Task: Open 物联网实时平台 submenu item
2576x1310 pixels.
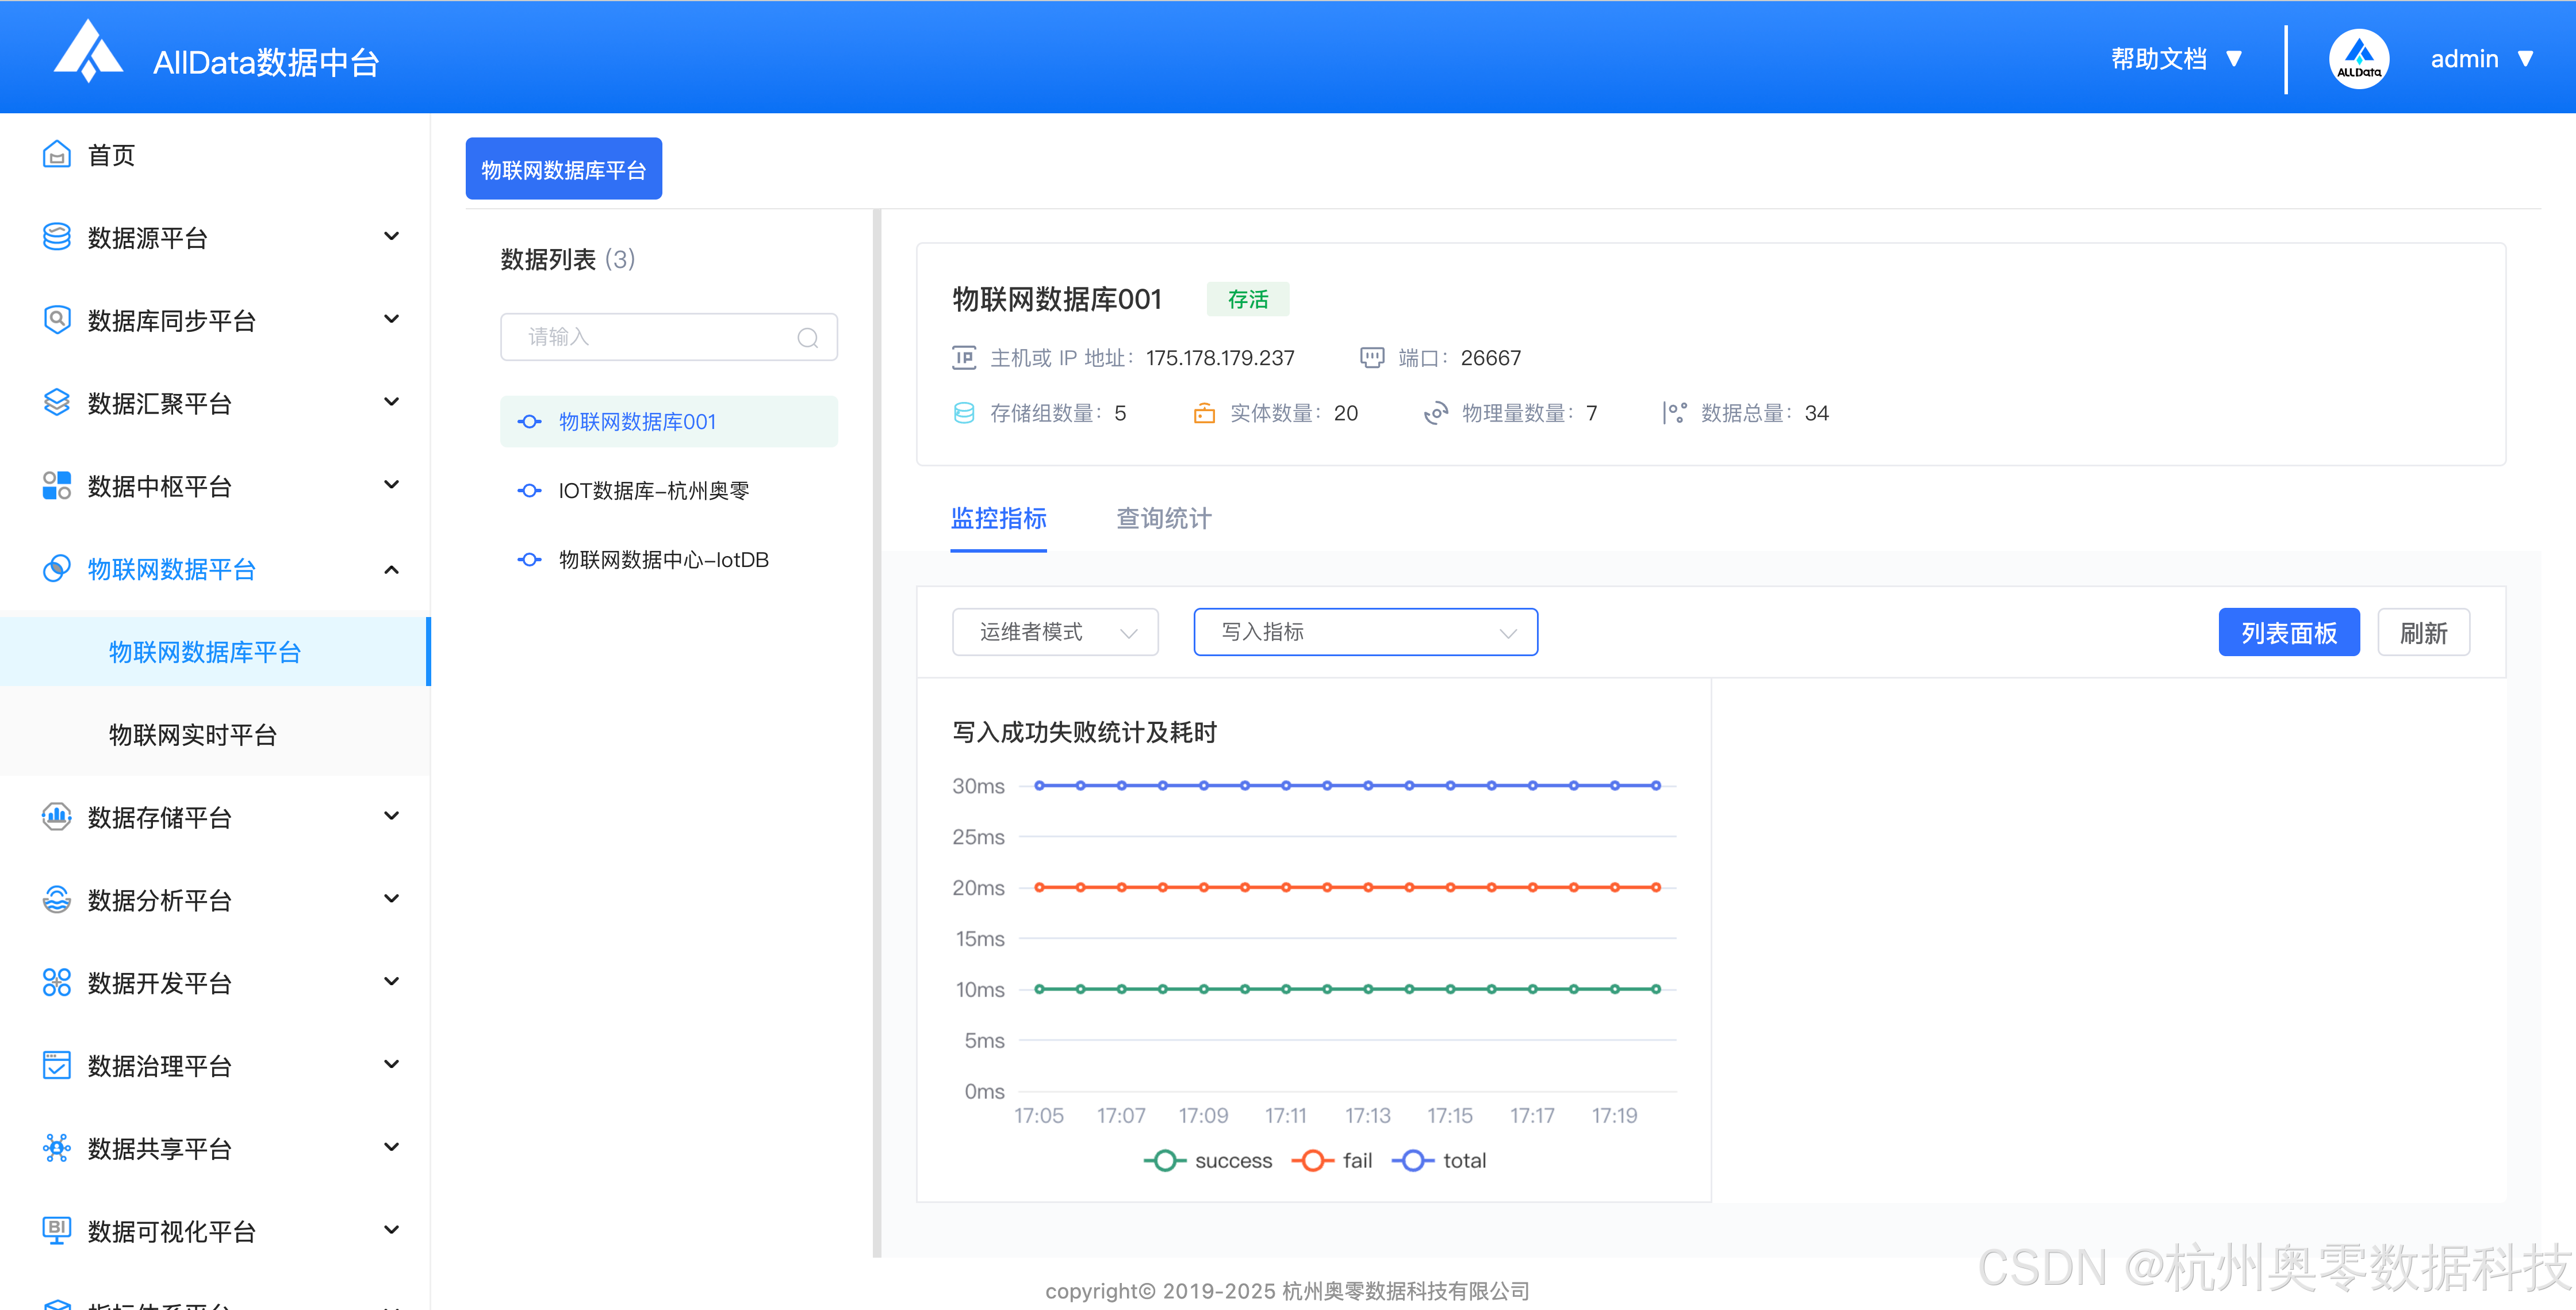Action: 193,734
